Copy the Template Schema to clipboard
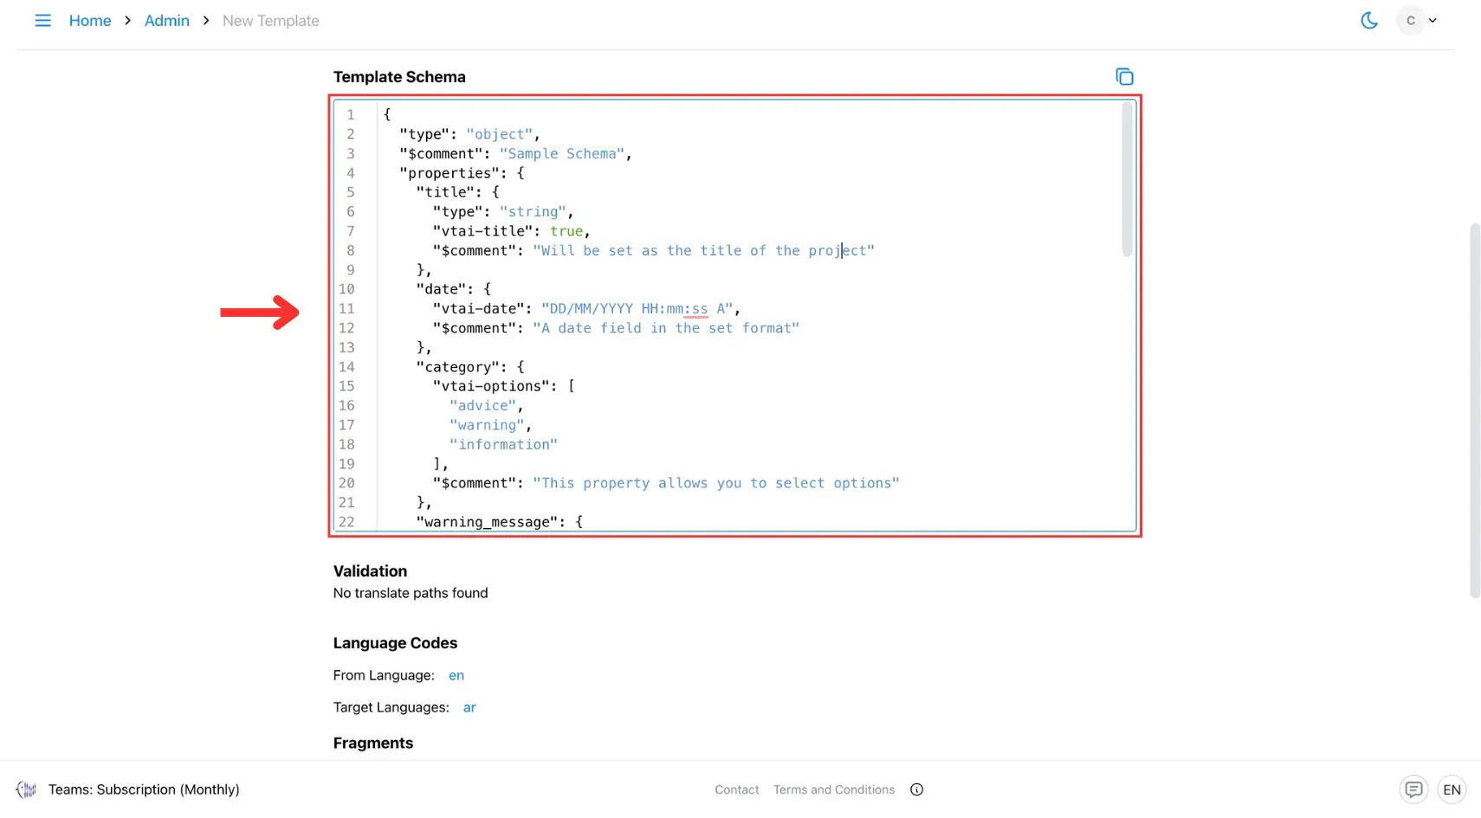 pos(1124,77)
